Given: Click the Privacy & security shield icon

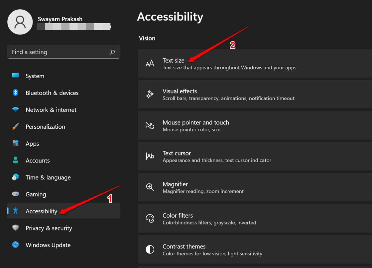Looking at the screenshot, I should (x=15, y=228).
